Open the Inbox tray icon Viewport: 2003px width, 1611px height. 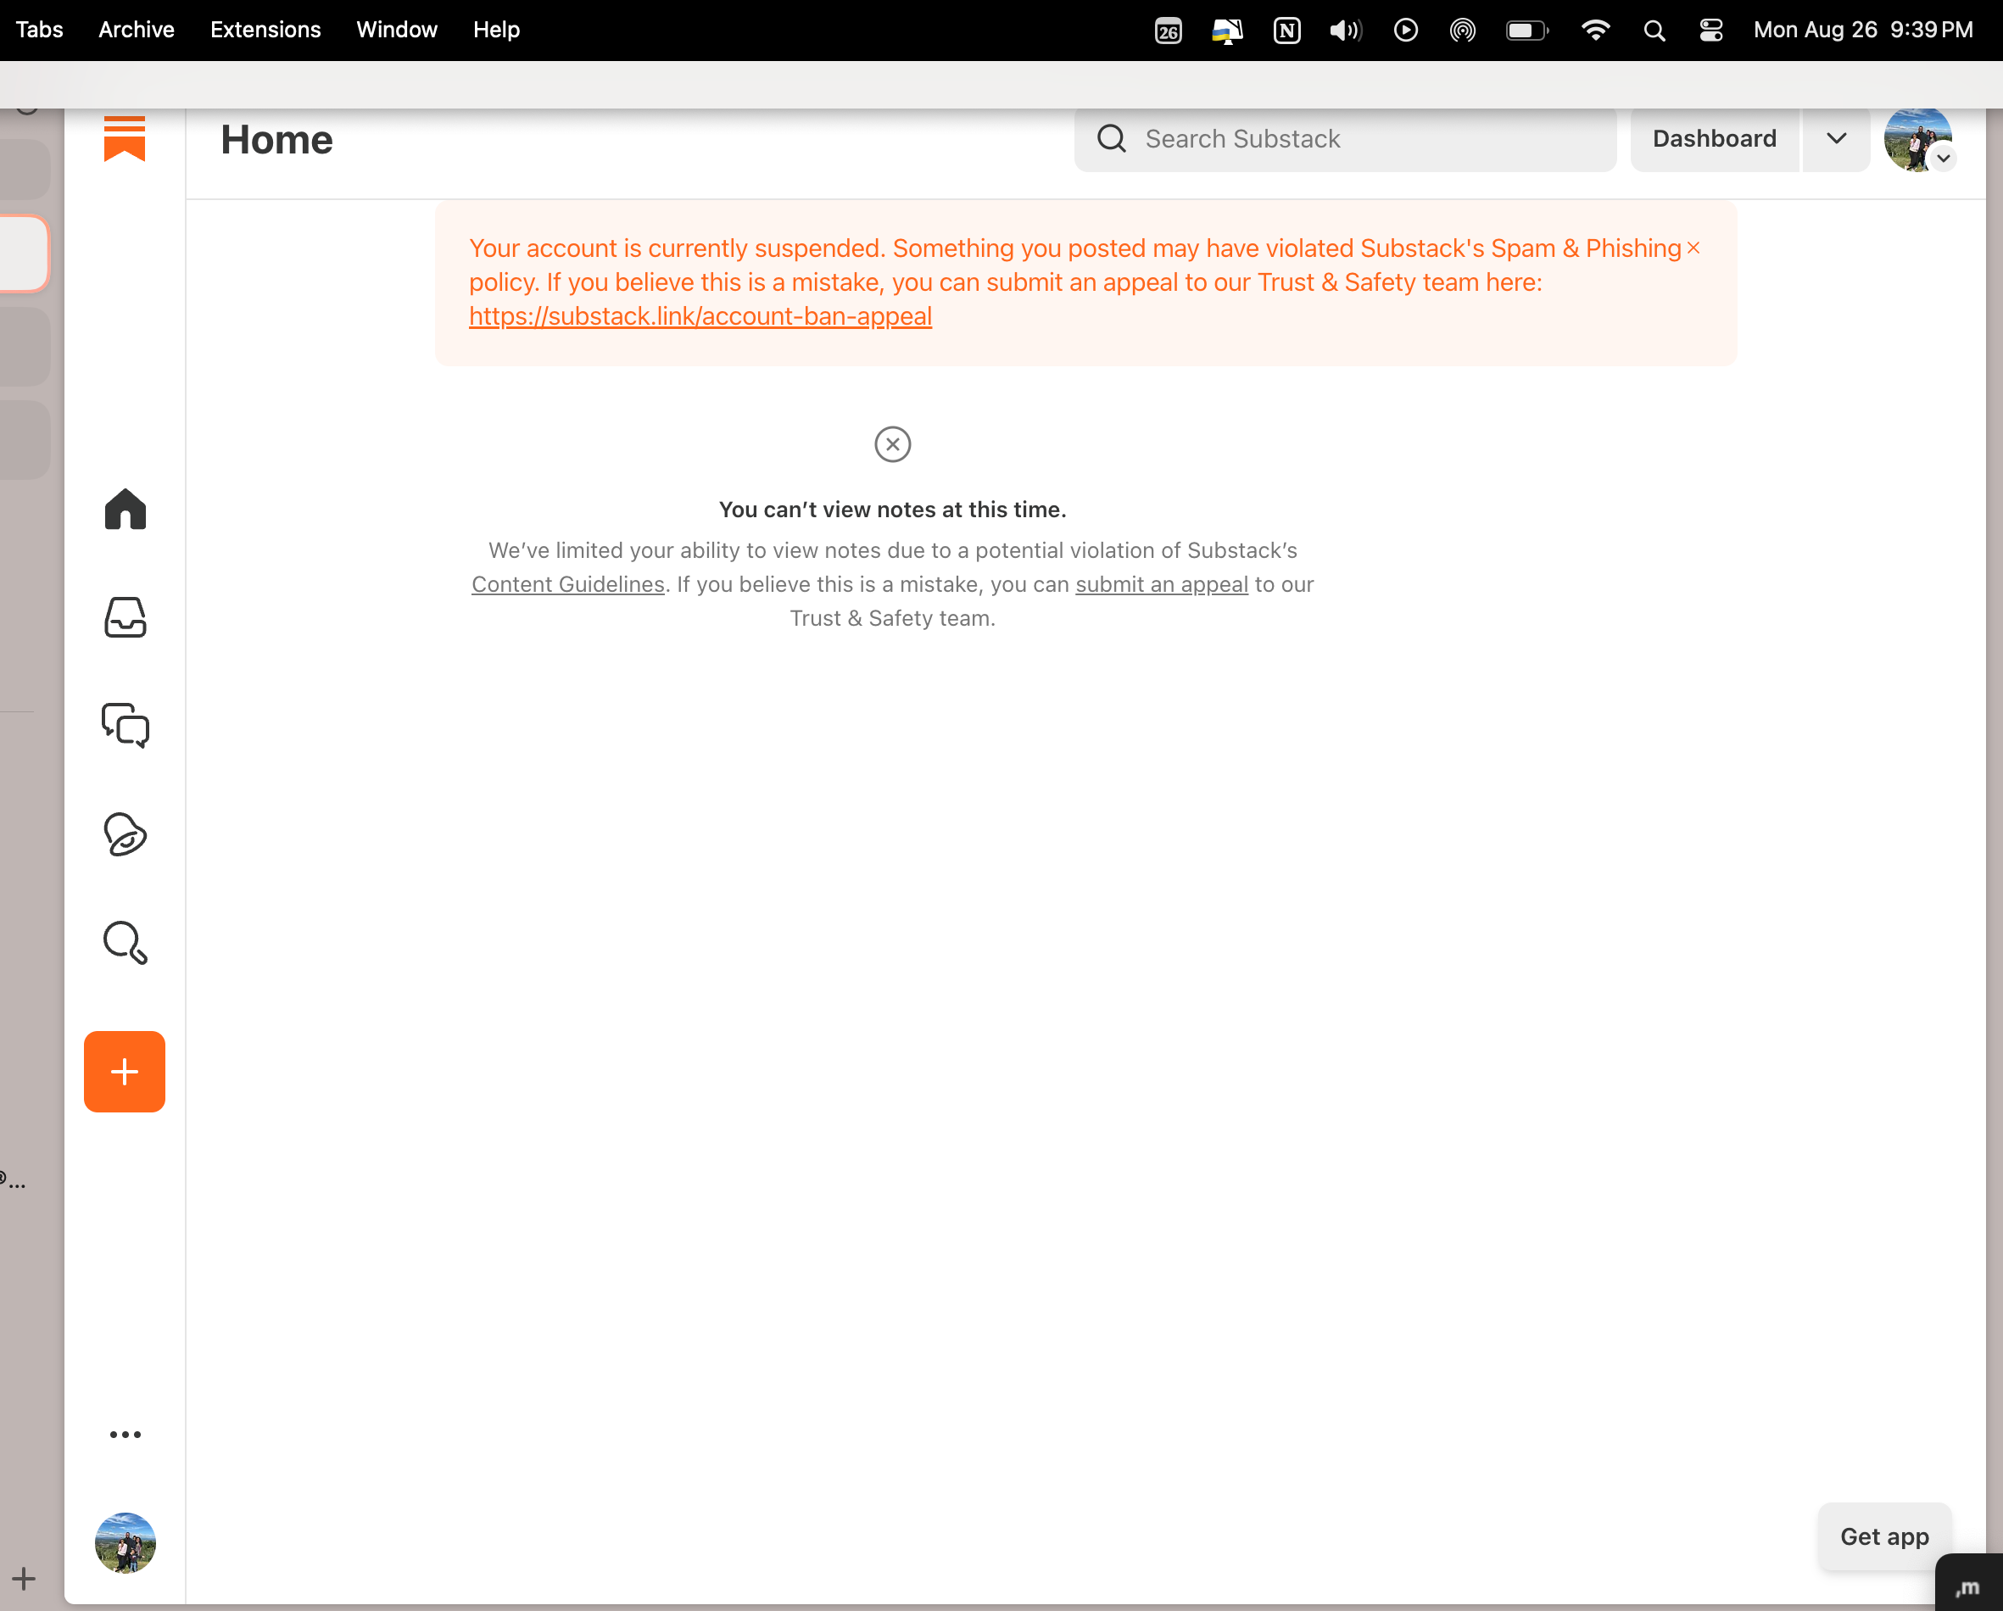126,617
